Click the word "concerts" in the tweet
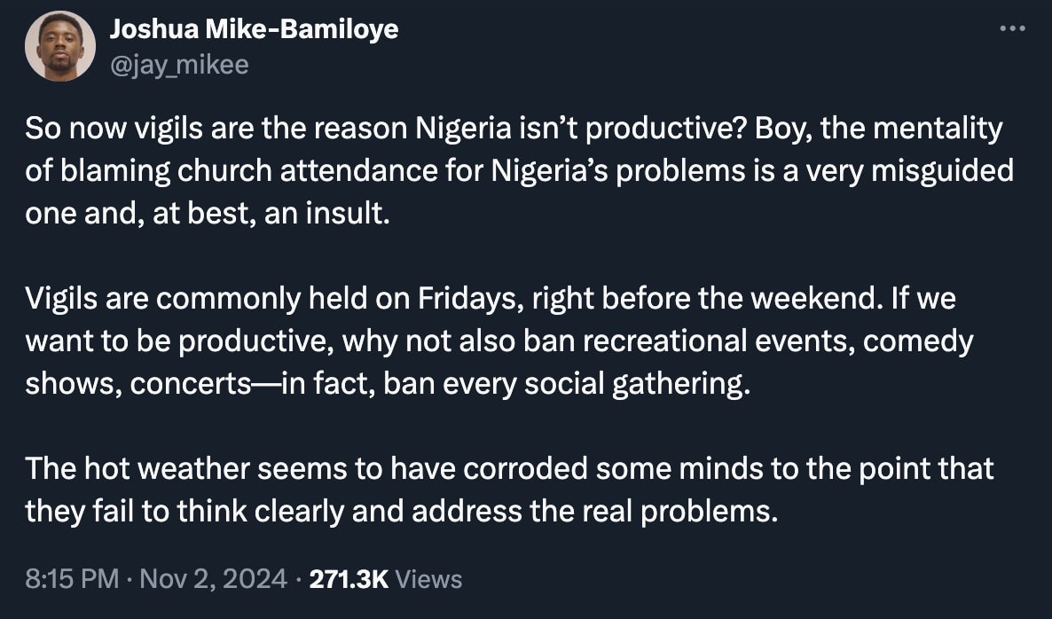 183,384
